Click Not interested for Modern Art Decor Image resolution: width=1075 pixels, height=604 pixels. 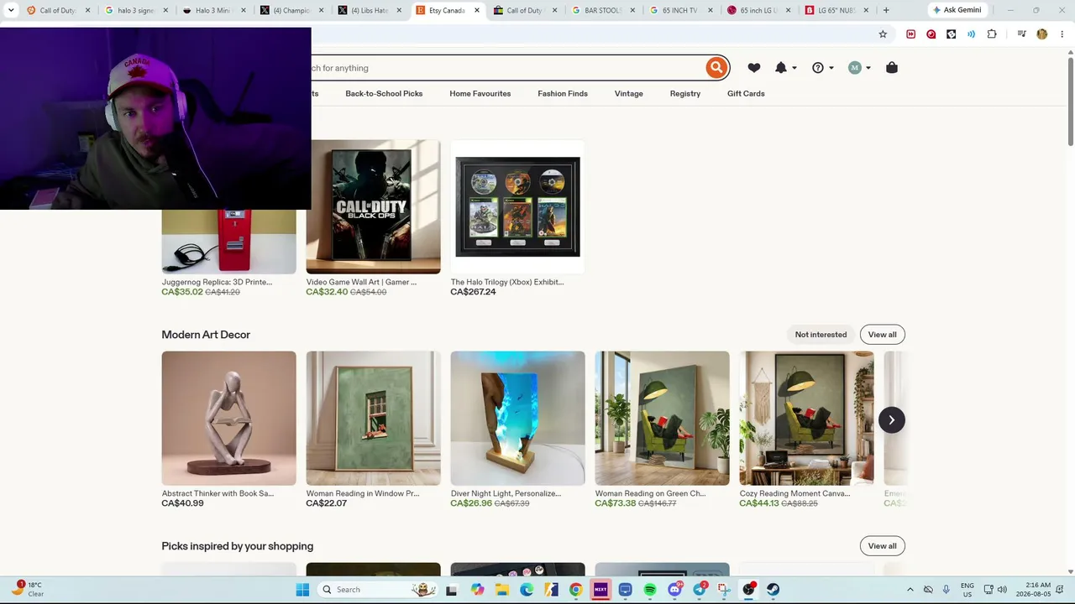coord(821,335)
